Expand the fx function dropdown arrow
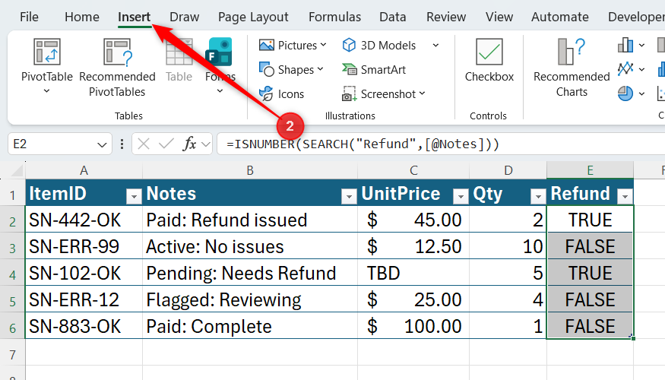Viewport: 665px width, 380px height. pos(206,144)
